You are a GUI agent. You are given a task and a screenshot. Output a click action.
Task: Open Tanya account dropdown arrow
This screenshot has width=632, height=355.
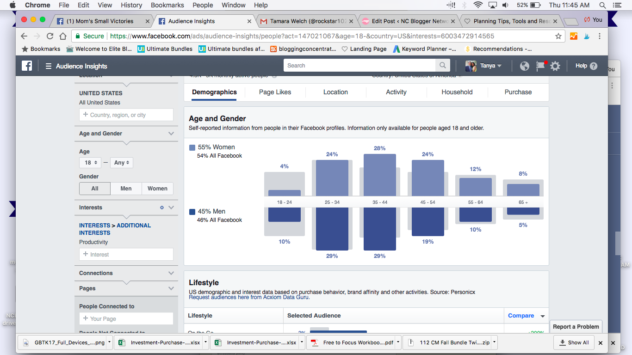(x=499, y=66)
